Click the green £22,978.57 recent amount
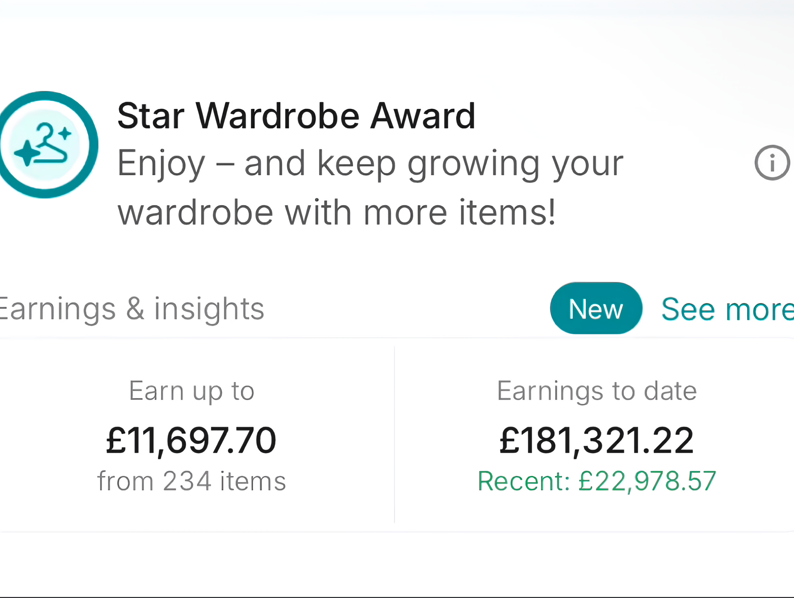 (x=647, y=481)
